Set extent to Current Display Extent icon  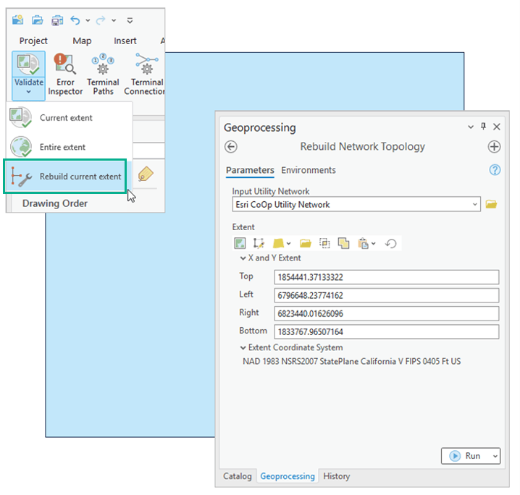tap(240, 243)
